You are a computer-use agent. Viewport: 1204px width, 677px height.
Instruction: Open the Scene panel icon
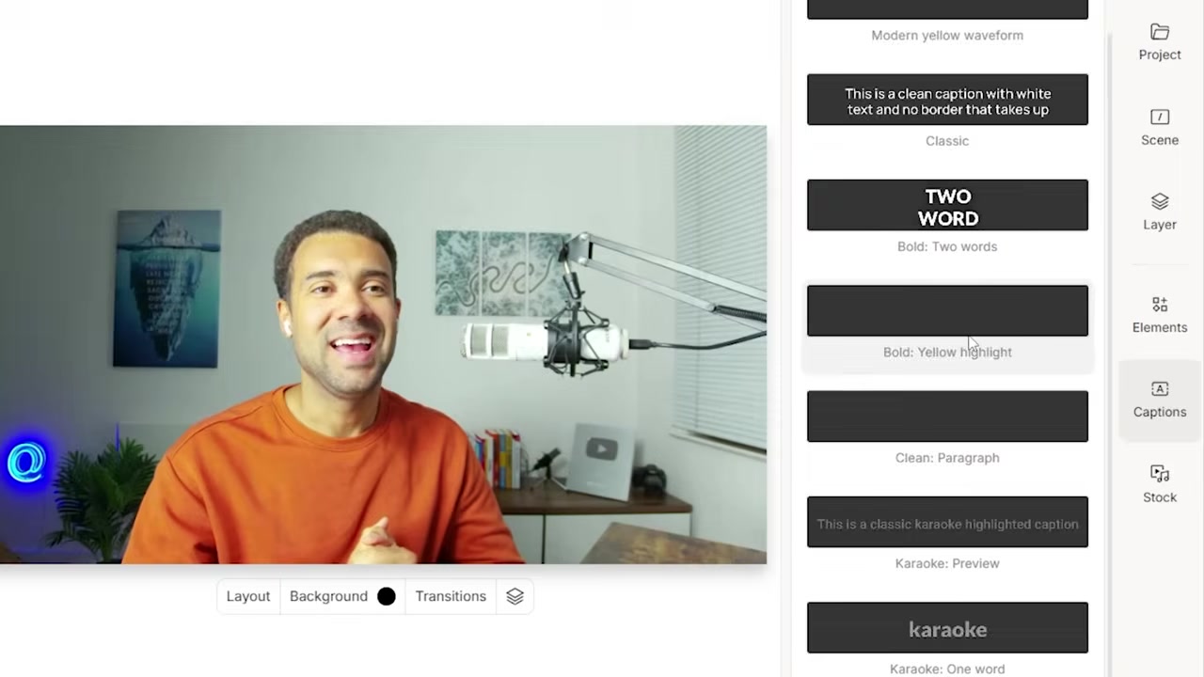click(1160, 117)
